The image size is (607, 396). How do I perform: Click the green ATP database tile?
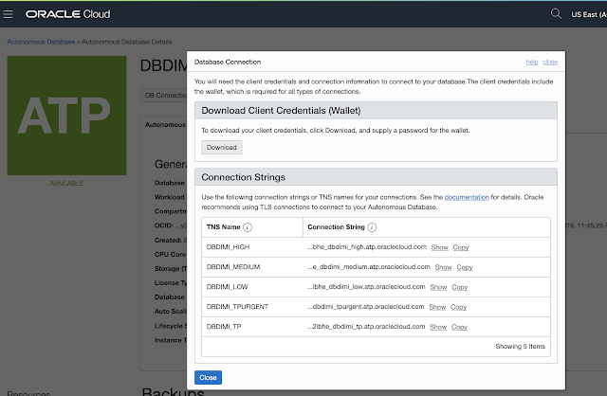tap(66, 116)
